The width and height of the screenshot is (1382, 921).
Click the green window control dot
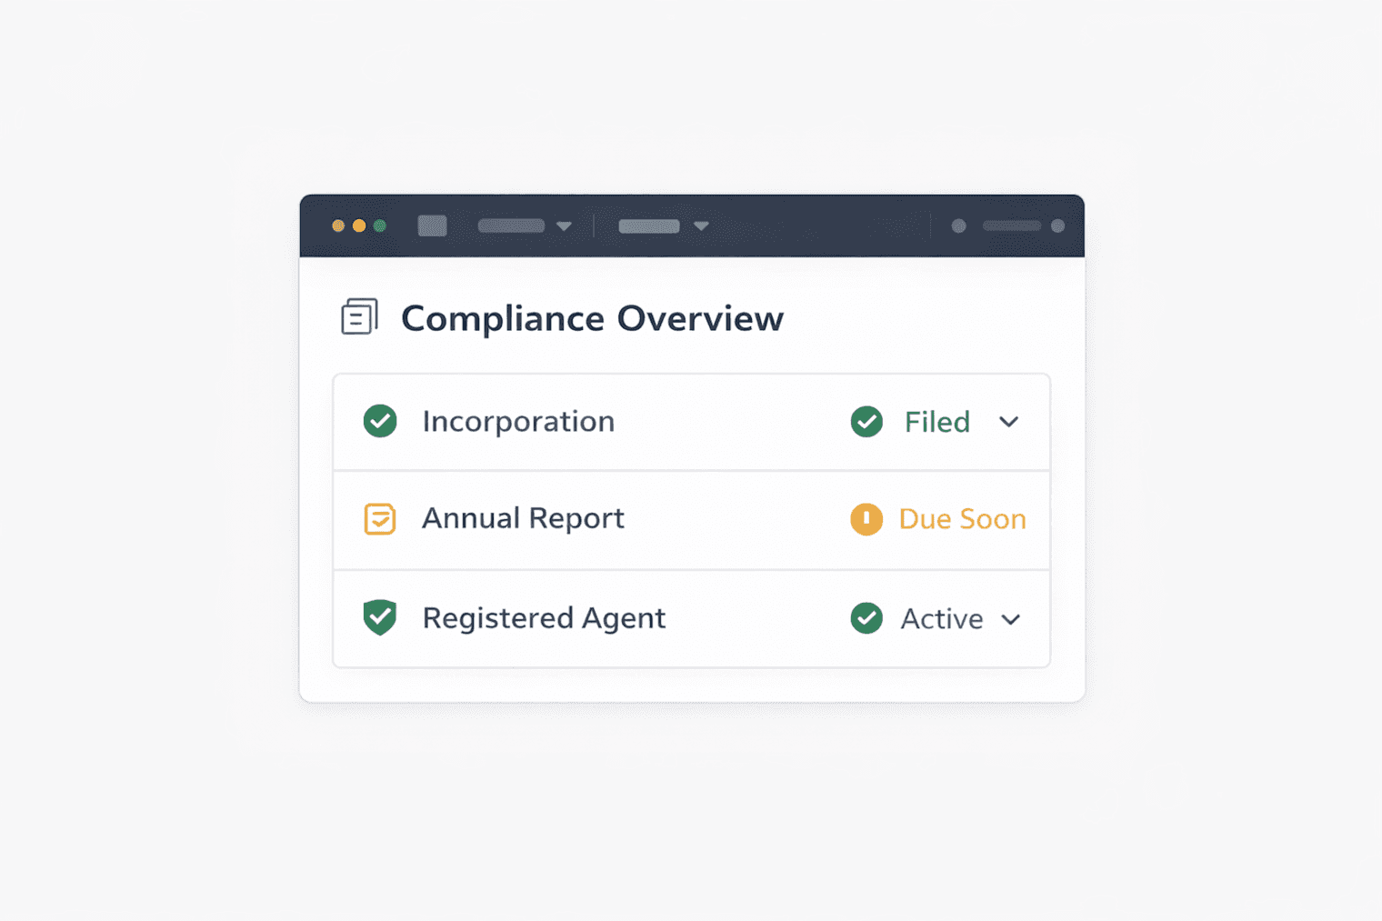pos(380,225)
